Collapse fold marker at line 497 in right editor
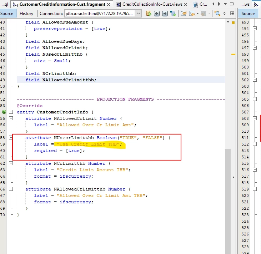Viewport: 261px width, 254px height. [255, 48]
